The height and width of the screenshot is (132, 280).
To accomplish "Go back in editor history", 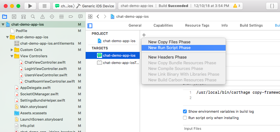I will coord(98,17).
